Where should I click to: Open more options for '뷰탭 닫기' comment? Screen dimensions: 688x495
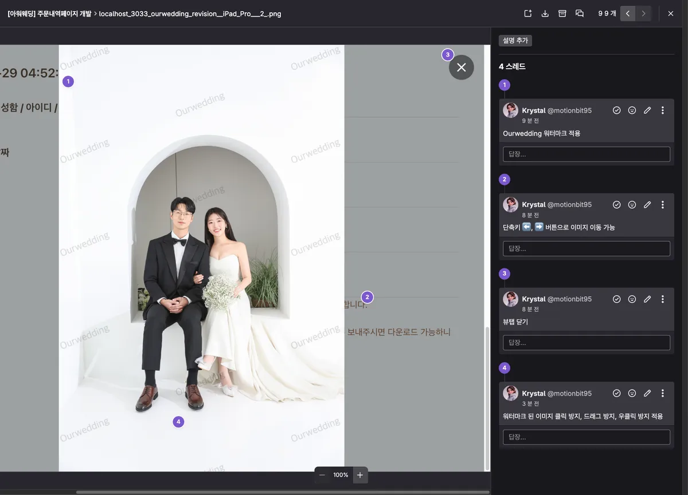(x=663, y=299)
